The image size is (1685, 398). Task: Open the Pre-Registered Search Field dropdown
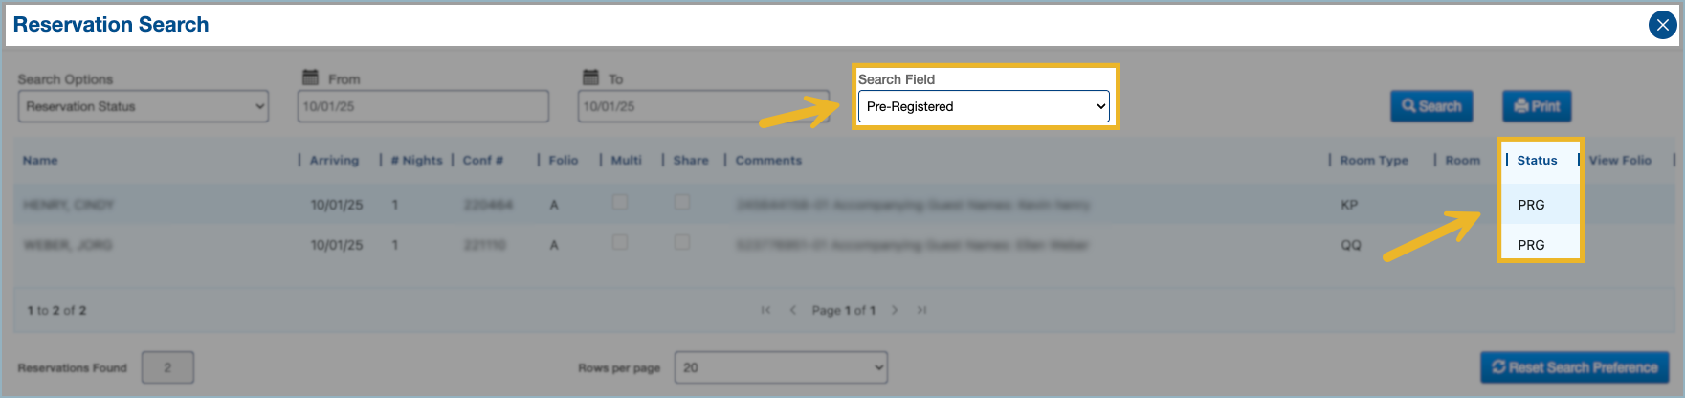coord(984,106)
